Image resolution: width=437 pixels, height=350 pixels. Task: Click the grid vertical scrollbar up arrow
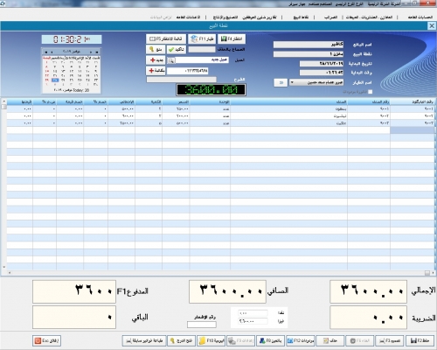3,101
